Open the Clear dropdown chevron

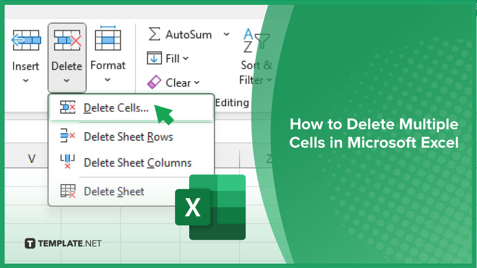(197, 83)
